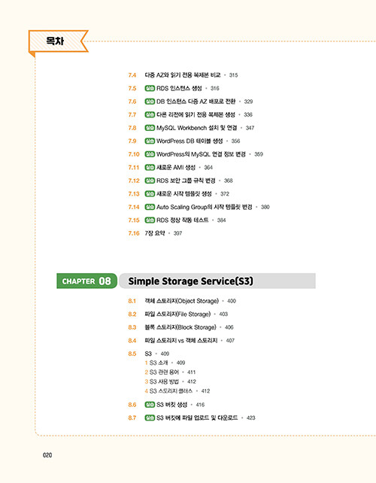Select sub-item 4 S3 스토리지 클래스

(x=177, y=391)
